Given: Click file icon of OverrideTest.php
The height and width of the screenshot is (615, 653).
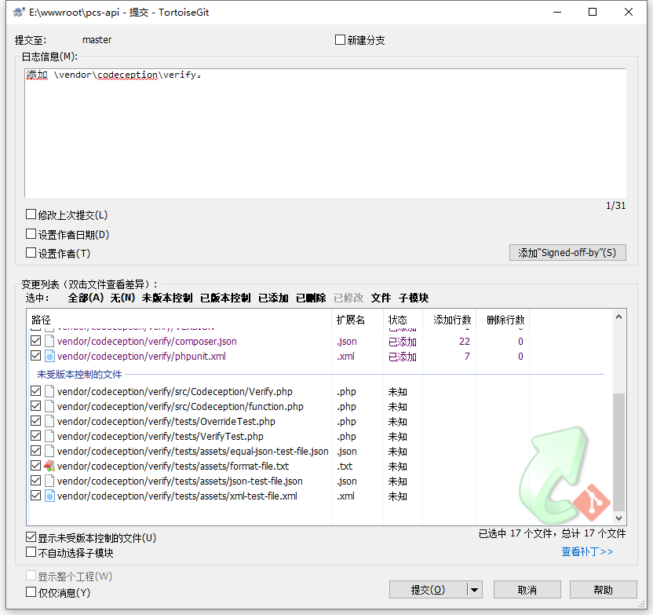Looking at the screenshot, I should pyautogui.click(x=49, y=421).
